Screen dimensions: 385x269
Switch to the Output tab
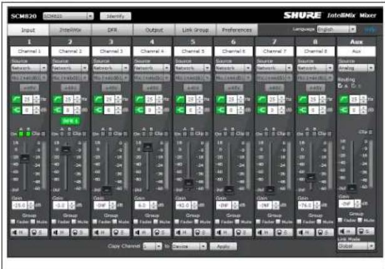[154, 30]
